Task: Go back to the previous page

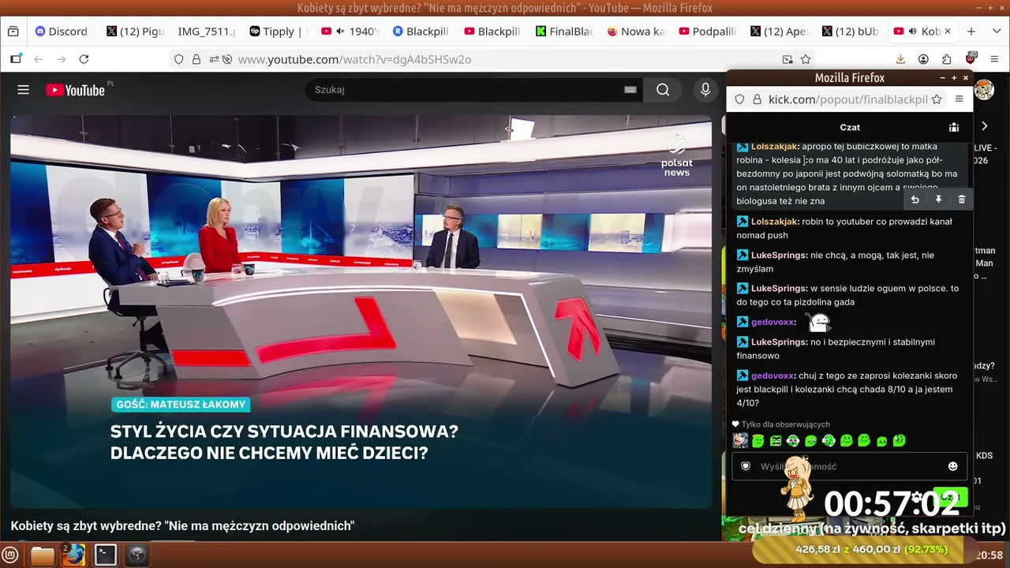Action: pyautogui.click(x=38, y=59)
